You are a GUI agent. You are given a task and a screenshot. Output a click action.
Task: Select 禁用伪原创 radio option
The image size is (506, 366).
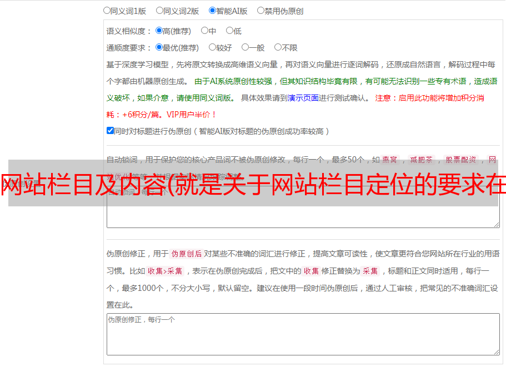tap(260, 11)
